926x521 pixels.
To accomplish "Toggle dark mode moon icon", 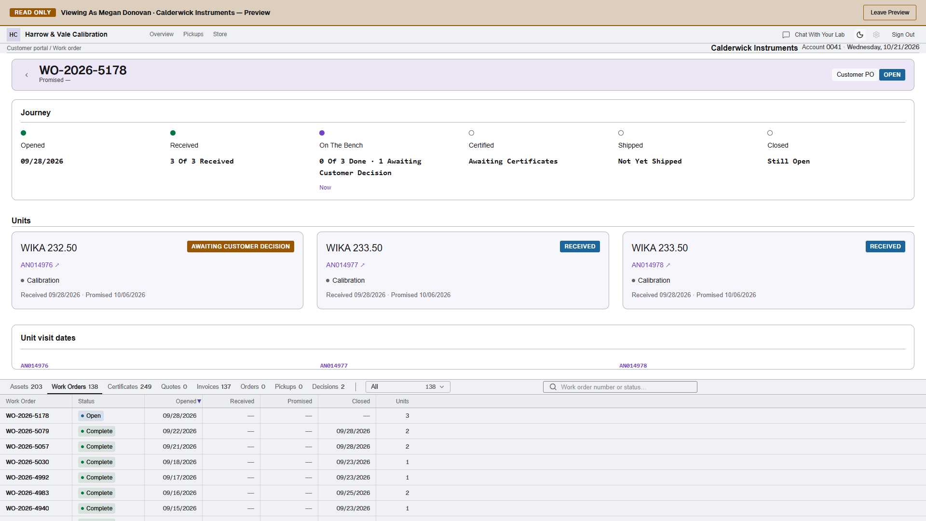I will (860, 35).
